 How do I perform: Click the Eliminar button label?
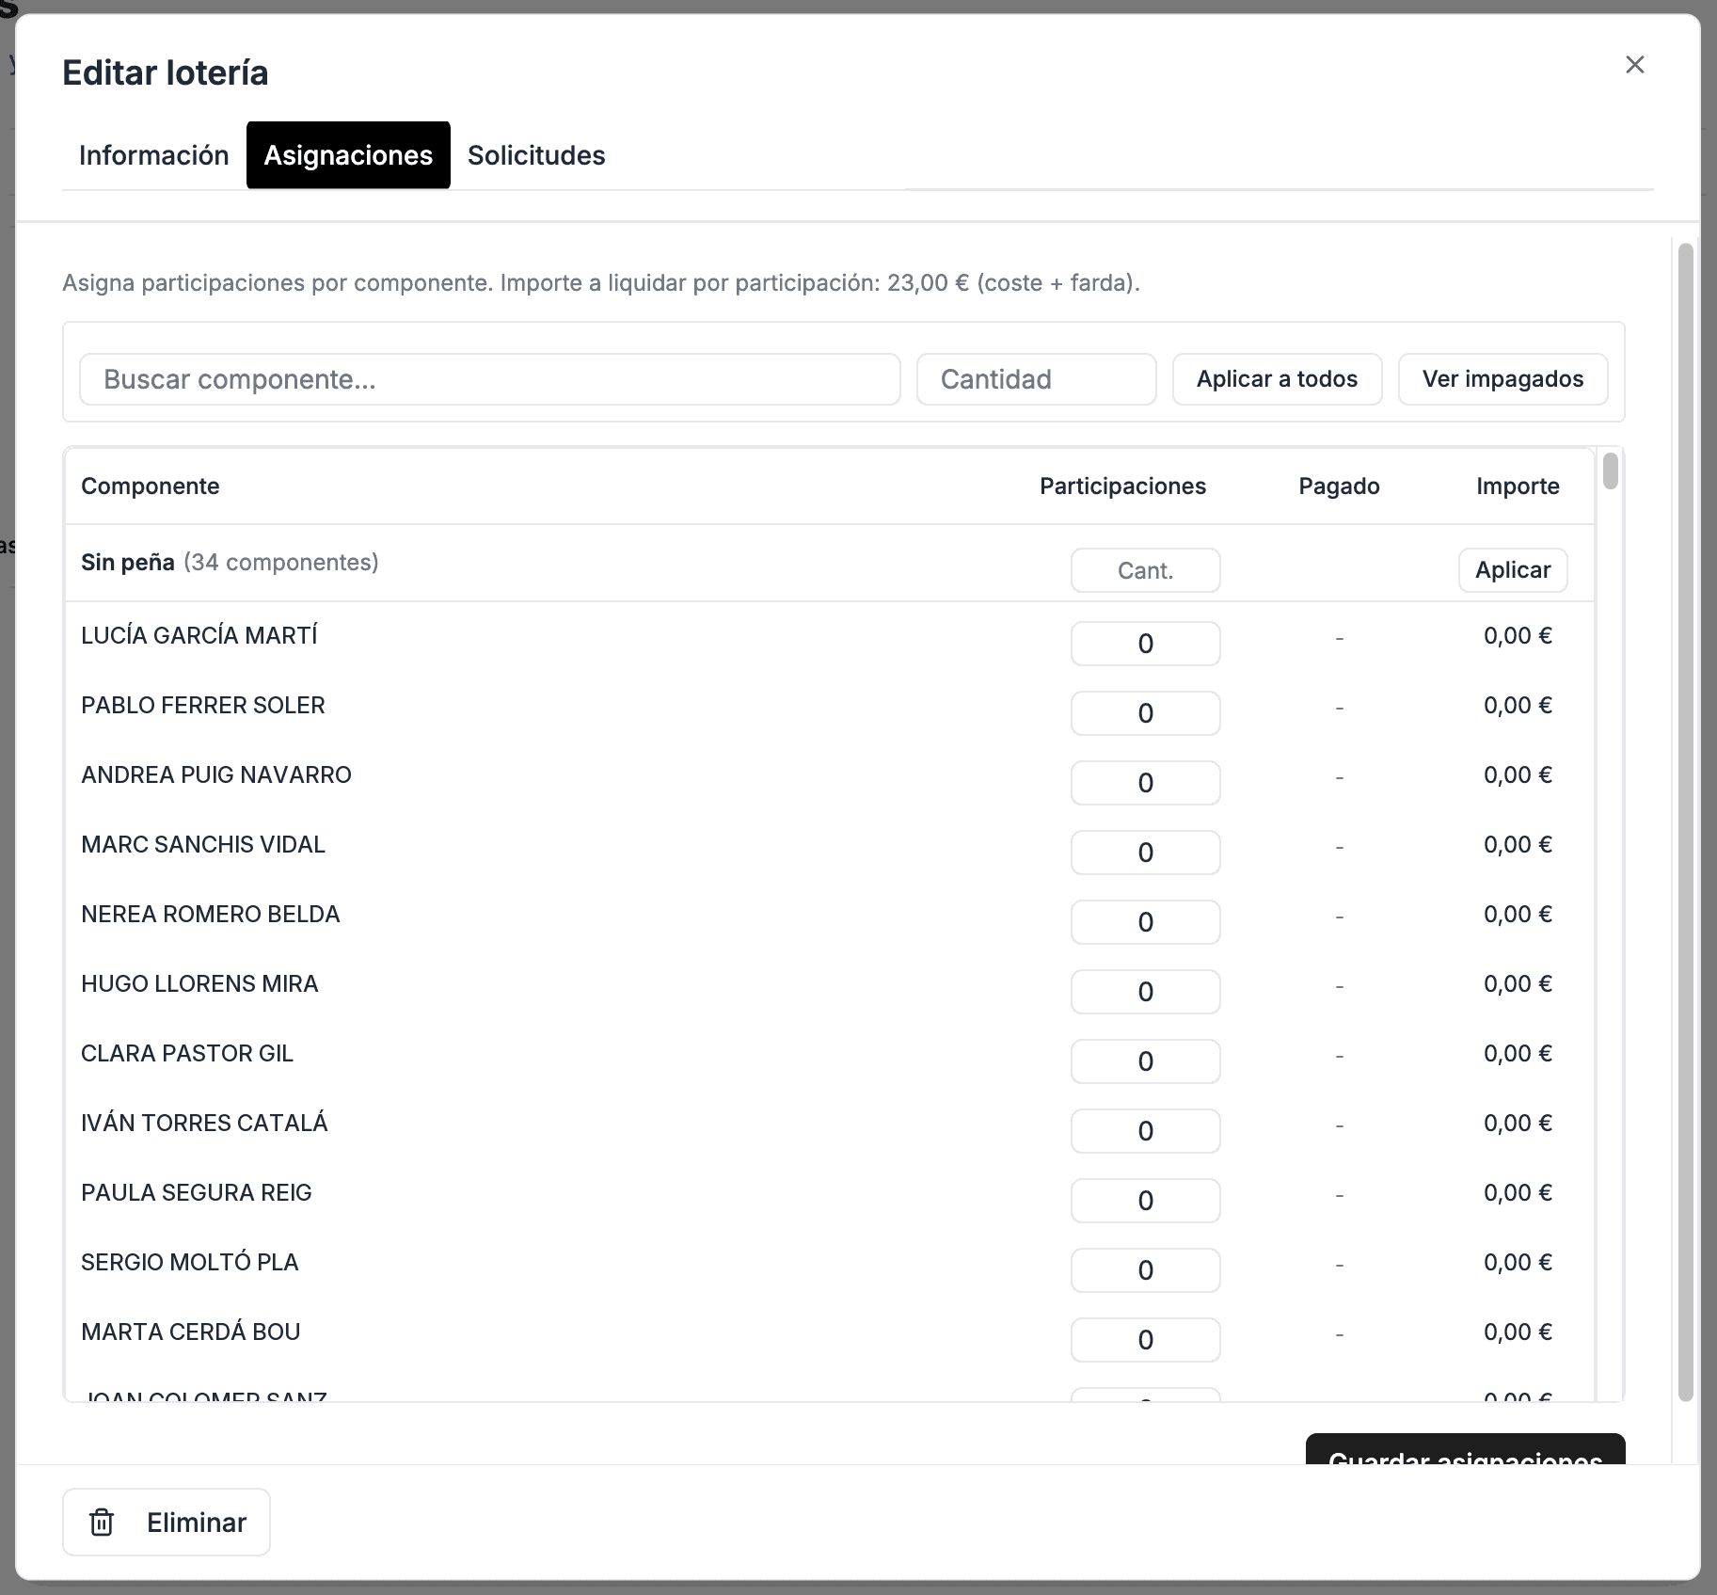197,1522
